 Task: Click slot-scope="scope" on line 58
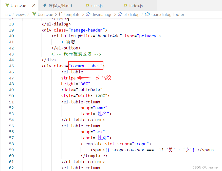(127, 144)
